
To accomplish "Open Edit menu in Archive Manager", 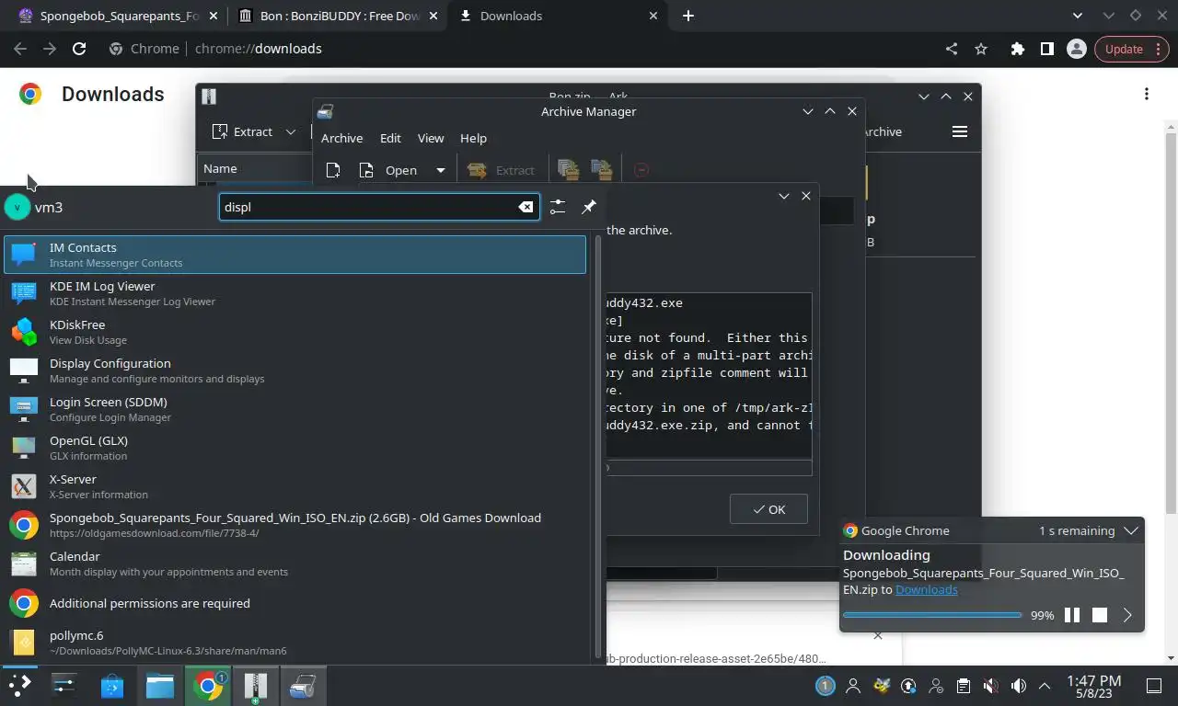I will 390,138.
